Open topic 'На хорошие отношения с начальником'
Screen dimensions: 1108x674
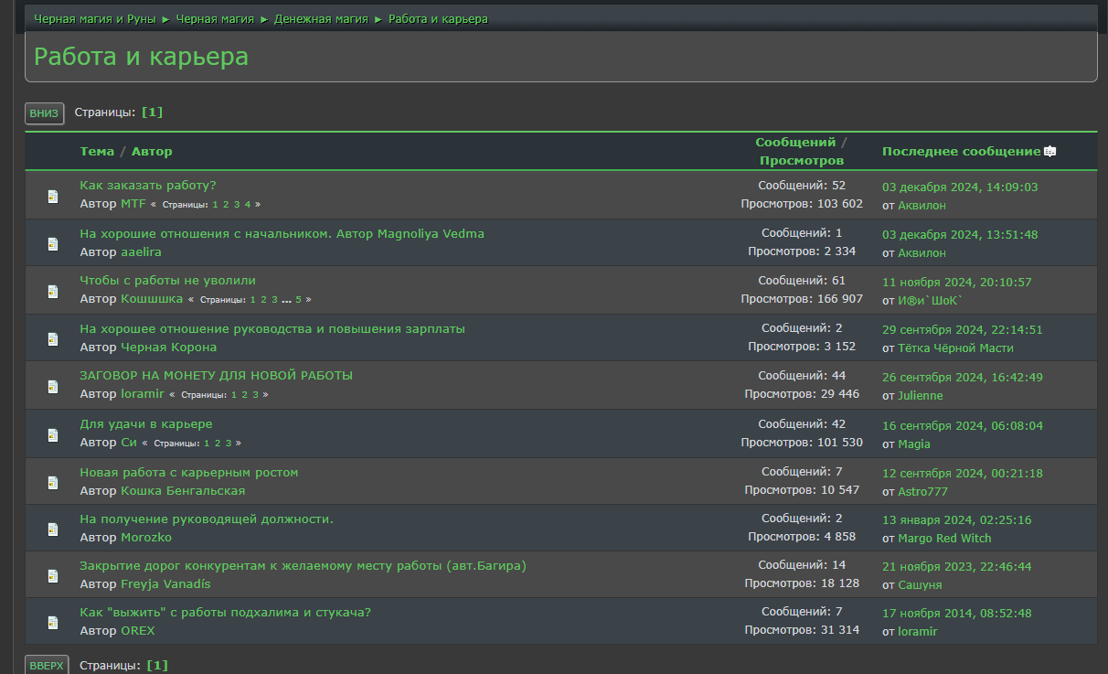click(x=282, y=234)
